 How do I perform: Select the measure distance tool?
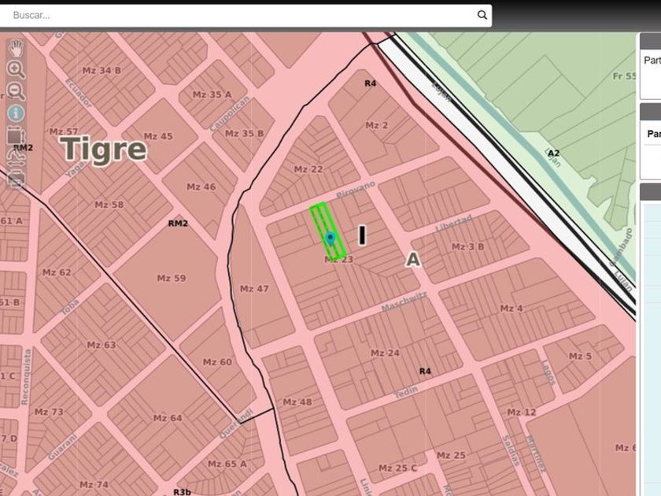click(x=16, y=158)
